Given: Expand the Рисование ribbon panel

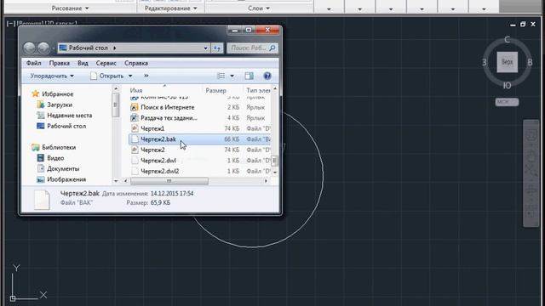Looking at the screenshot, I should 70,8.
